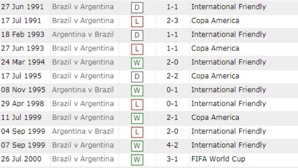298x168 pixels.
Task: Click the L result badge for 04 Sep 1999
Action: pyautogui.click(x=137, y=132)
